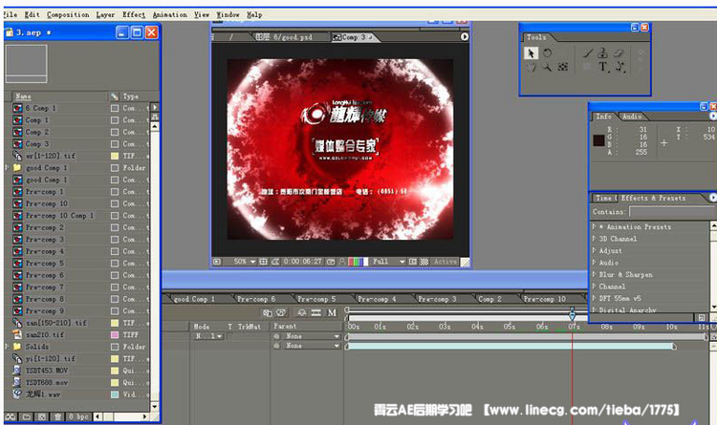Create a new folder in Project panel

point(27,416)
